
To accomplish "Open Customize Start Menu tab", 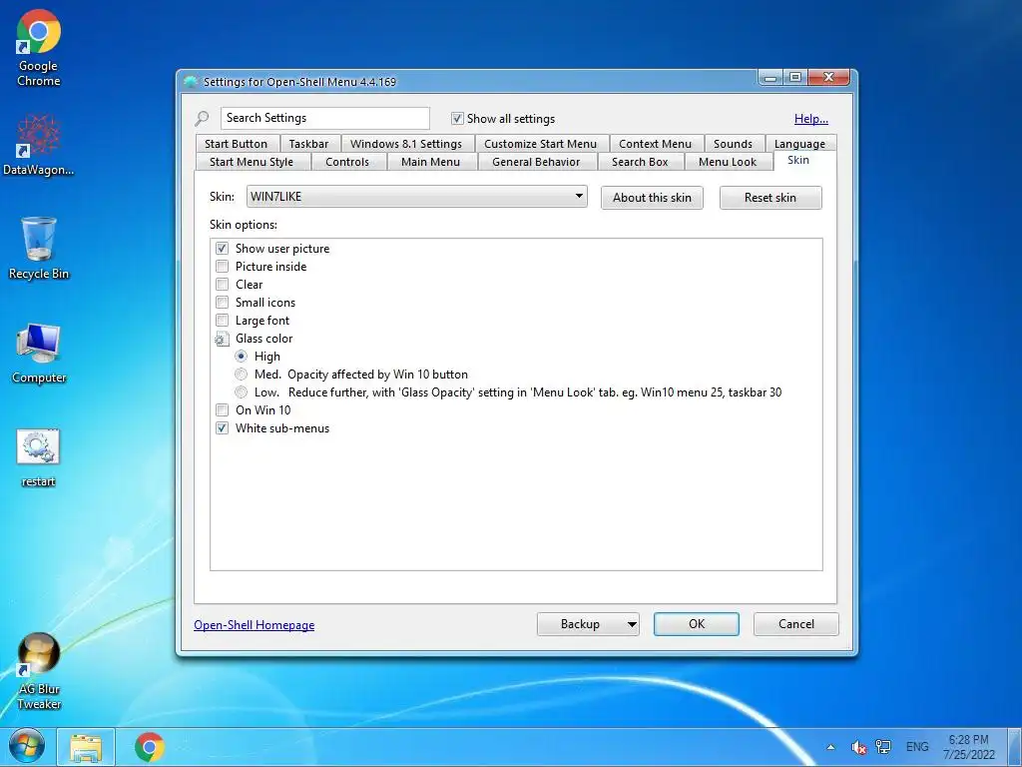I will click(x=540, y=144).
